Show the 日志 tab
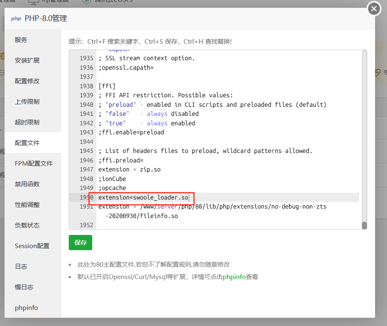 (21, 267)
